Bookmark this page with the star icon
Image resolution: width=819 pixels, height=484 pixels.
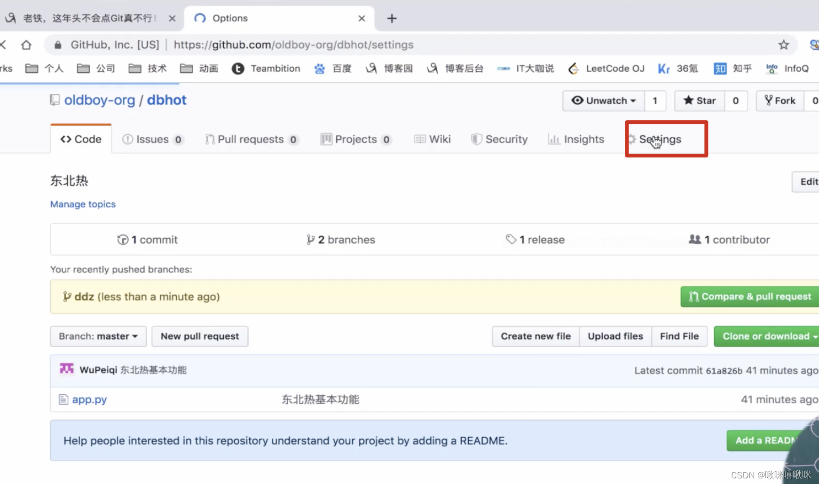click(783, 45)
